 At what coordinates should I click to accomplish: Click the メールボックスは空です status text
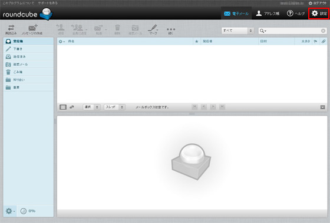tap(152, 107)
